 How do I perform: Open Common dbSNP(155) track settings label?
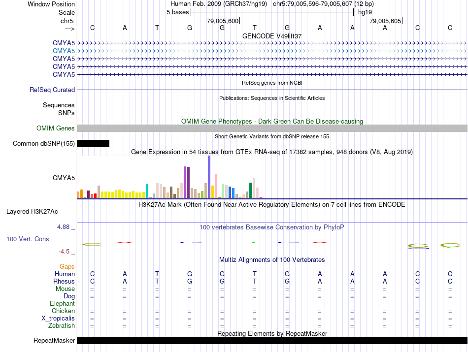click(x=44, y=144)
